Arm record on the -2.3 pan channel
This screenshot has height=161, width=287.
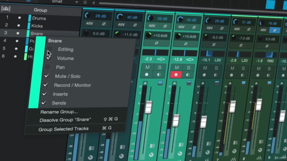point(147,75)
